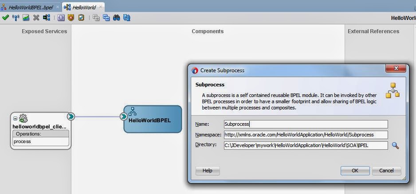Click the Exposed Services lane header
The image size is (416, 194).
click(44, 31)
